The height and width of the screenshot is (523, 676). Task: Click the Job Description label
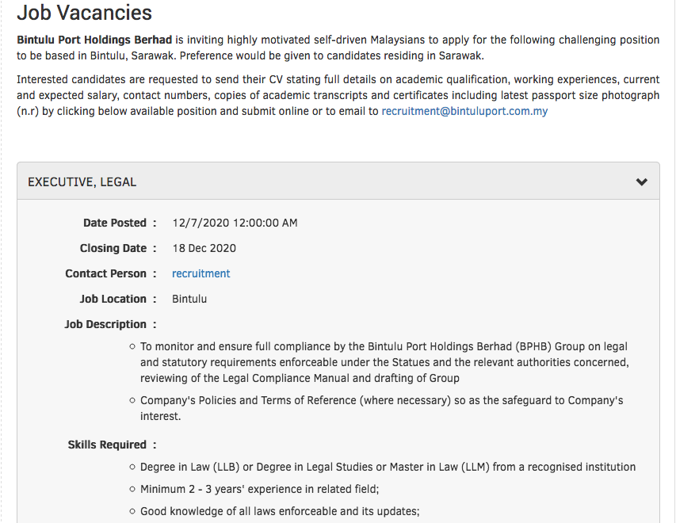(x=105, y=324)
